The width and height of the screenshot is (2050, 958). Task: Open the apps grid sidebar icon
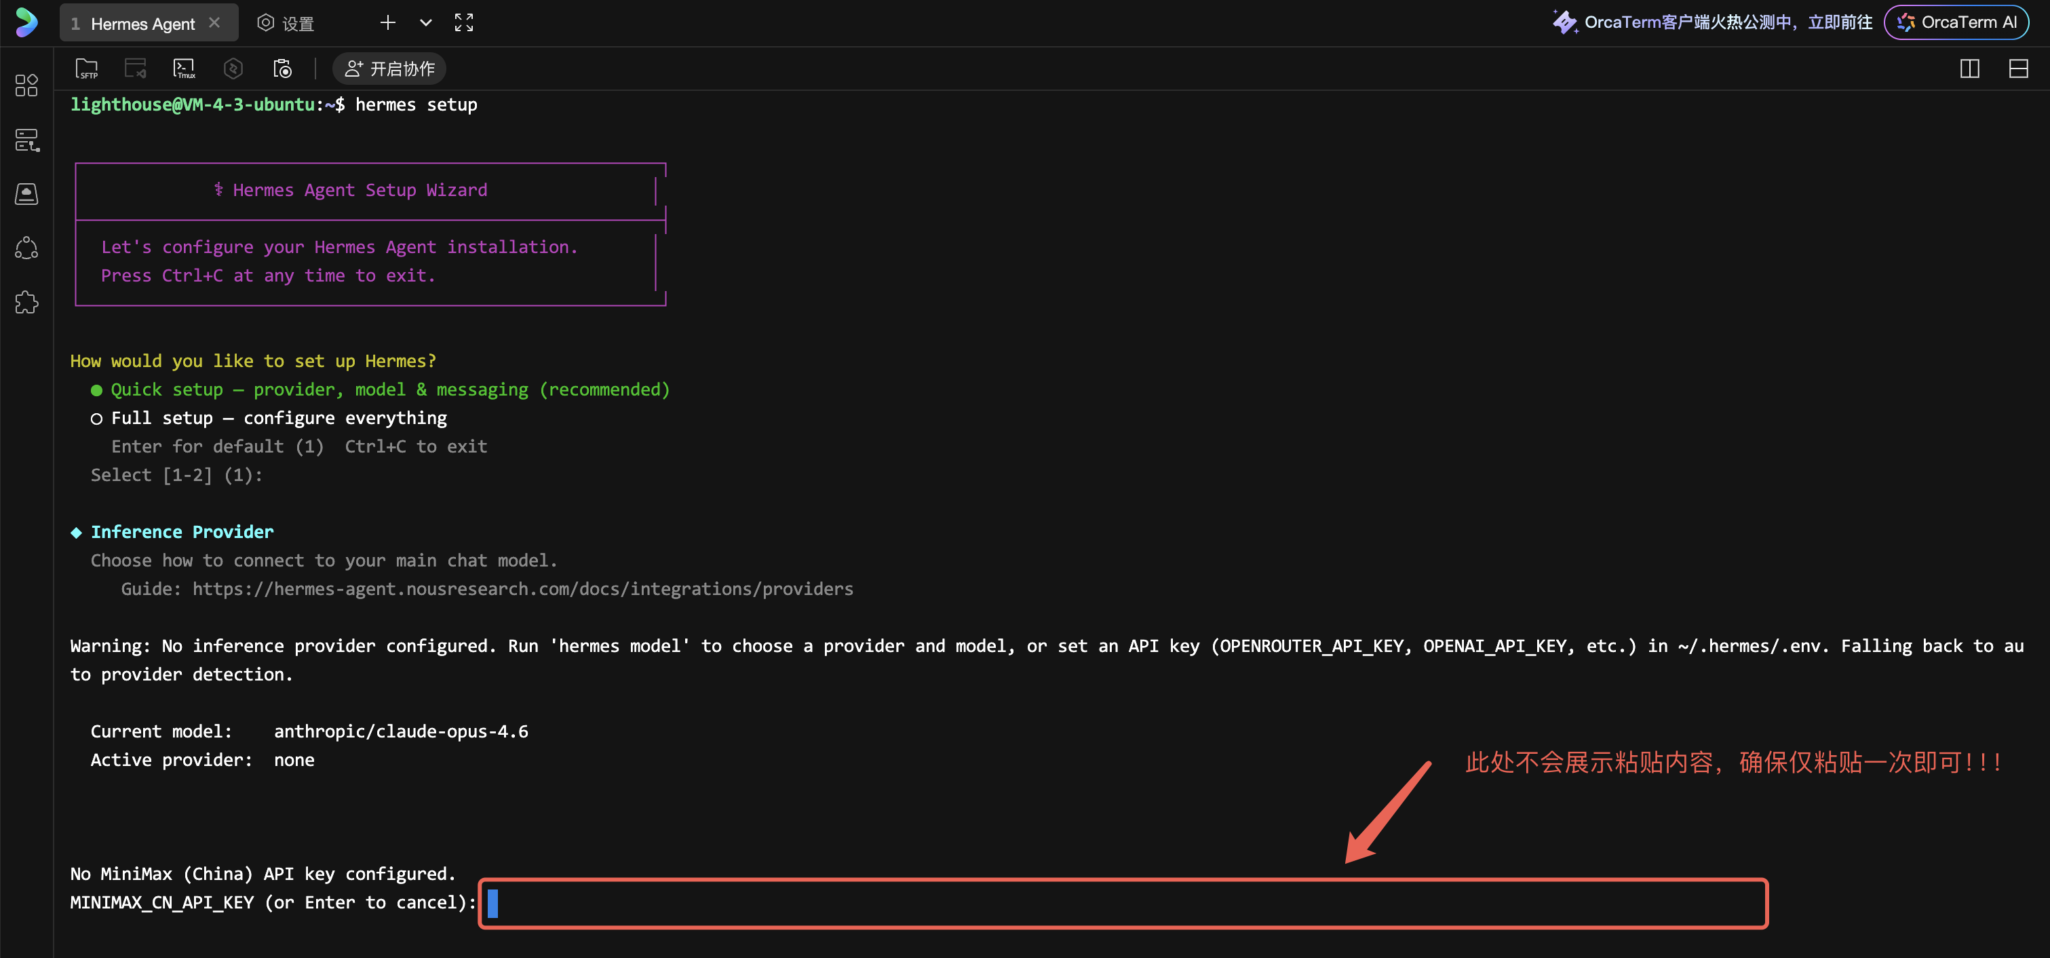click(x=26, y=84)
